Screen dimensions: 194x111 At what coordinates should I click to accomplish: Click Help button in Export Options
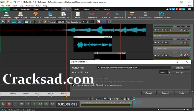pyautogui.click(x=182, y=93)
